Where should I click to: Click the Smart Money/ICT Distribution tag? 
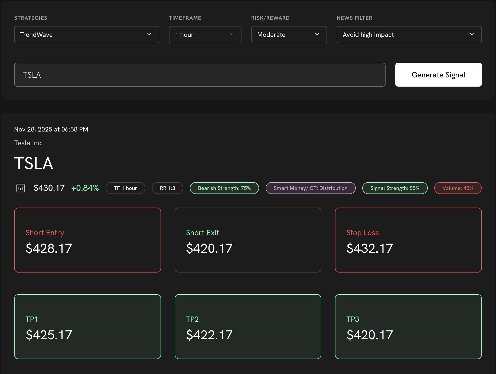tap(310, 188)
